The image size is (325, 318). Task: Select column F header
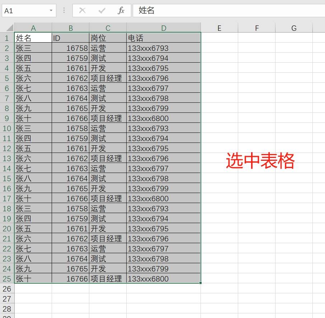click(257, 28)
